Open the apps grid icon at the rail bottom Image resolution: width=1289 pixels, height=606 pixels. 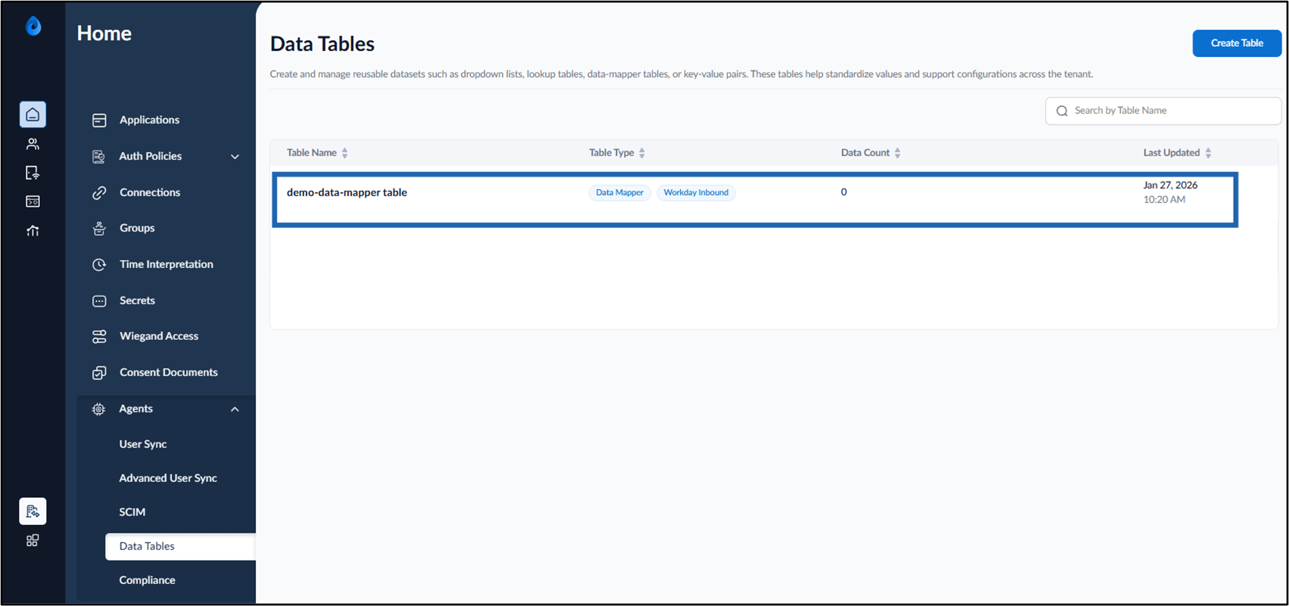click(x=33, y=541)
